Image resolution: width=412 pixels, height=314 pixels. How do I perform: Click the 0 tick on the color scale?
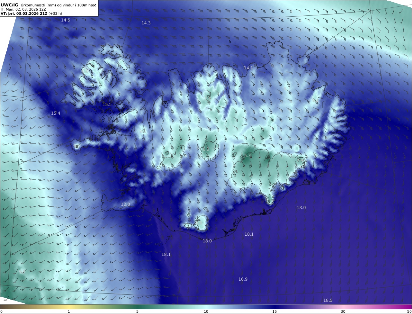click(1, 311)
